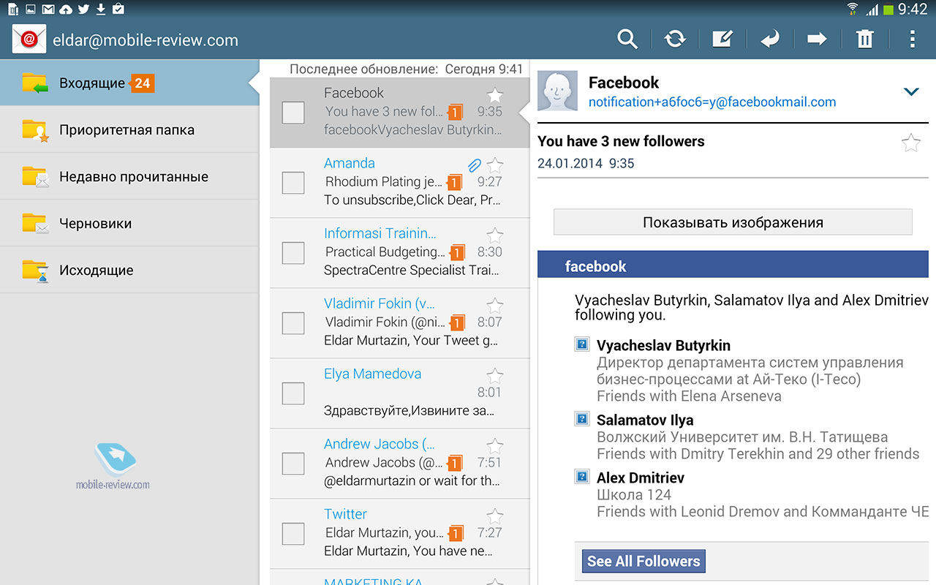Open Vyacheslav Butyrkin's profile link
This screenshot has height=585, width=936.
(663, 346)
